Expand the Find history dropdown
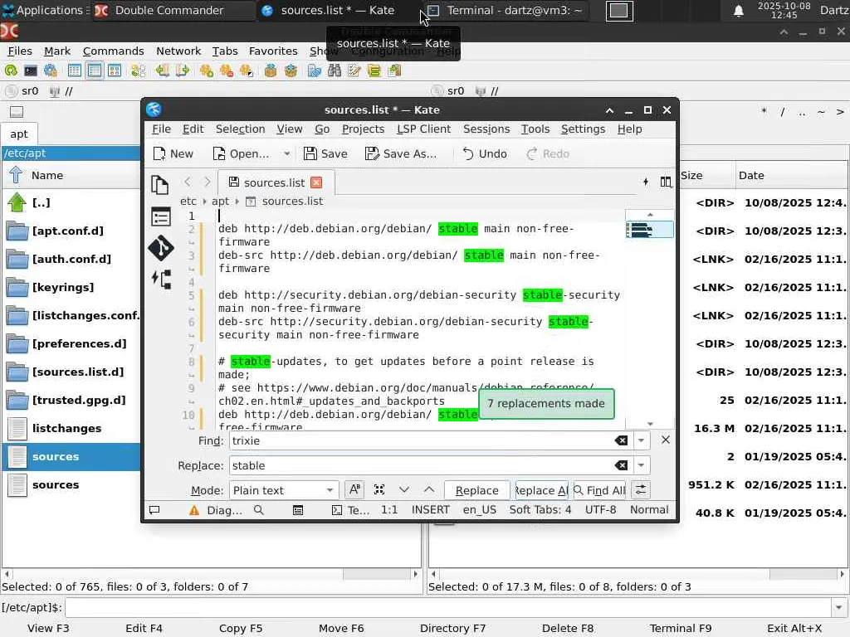850x637 pixels. tap(642, 440)
